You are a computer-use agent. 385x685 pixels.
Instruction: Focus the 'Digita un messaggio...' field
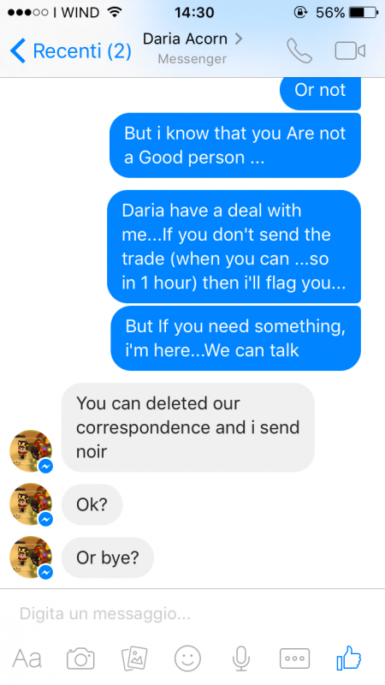pos(192,614)
